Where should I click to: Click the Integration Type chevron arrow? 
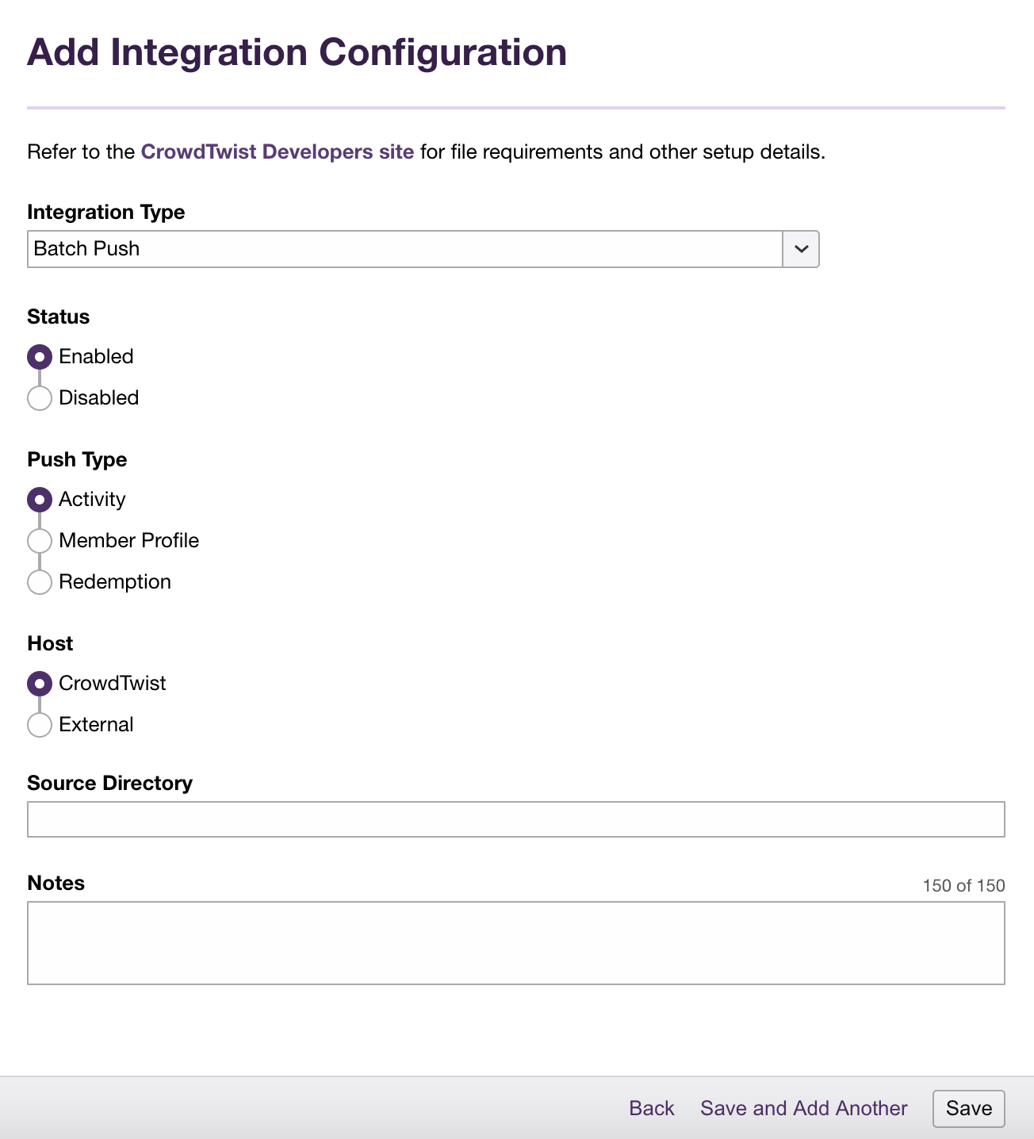click(801, 249)
